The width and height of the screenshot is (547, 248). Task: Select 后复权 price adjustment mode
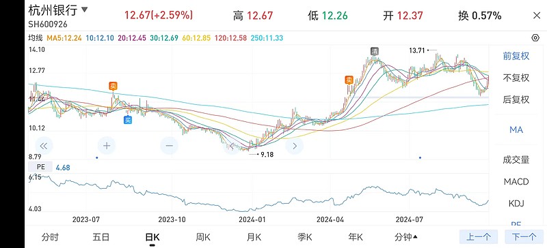tap(516, 100)
